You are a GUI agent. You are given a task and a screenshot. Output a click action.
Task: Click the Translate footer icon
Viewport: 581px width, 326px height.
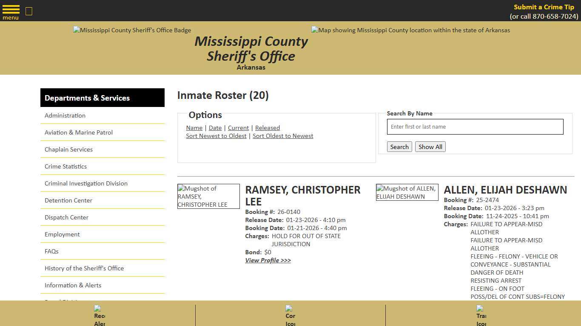pyautogui.click(x=481, y=314)
